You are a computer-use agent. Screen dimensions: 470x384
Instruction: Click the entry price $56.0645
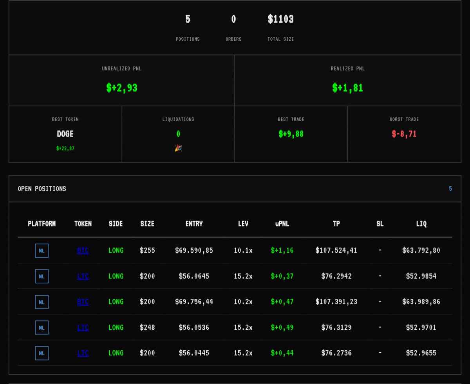pos(194,276)
